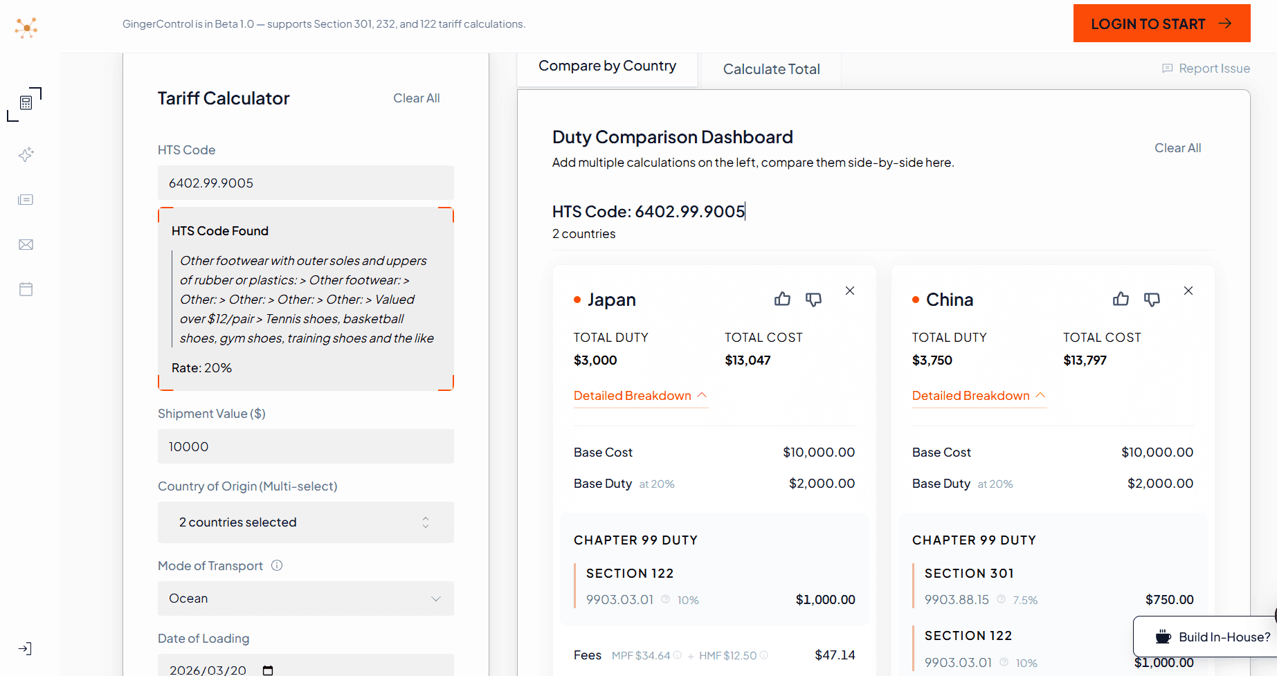Screen dimensions: 1277x676
Task: Remove the Japan comparison card
Action: [x=850, y=291]
